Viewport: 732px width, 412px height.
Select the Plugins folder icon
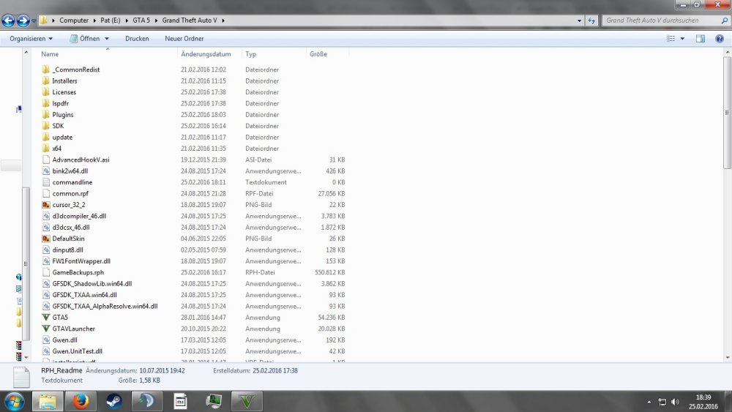pos(45,114)
